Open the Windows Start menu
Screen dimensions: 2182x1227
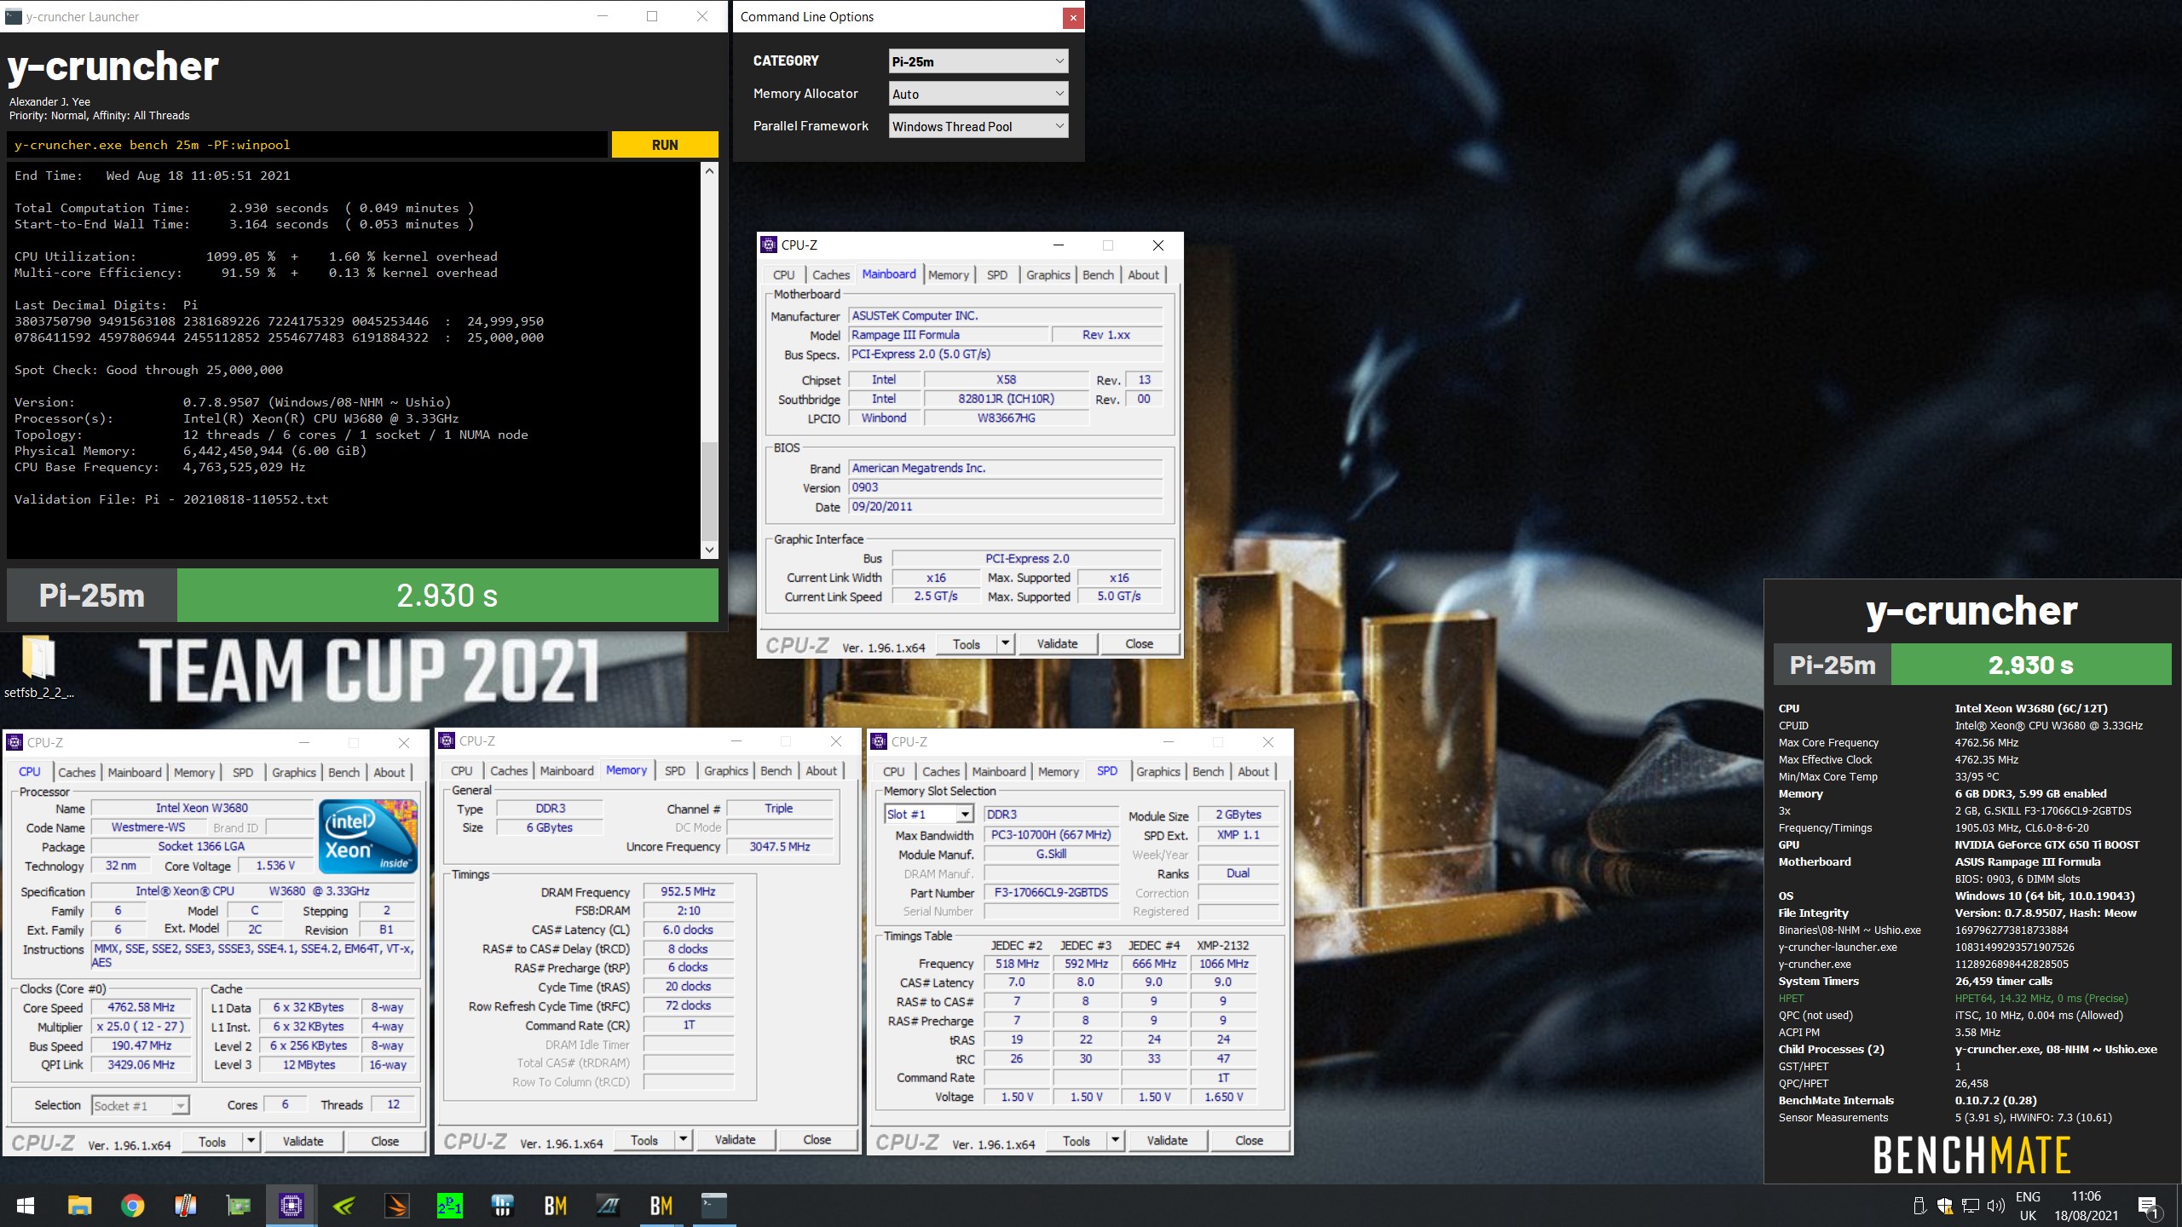[26, 1206]
